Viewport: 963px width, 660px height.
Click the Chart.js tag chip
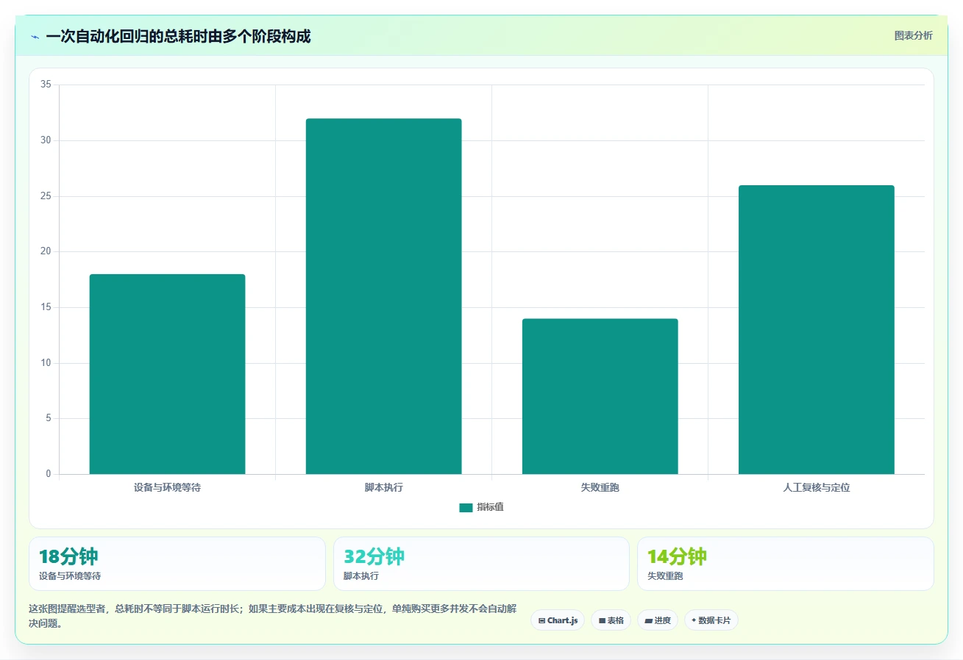[558, 620]
